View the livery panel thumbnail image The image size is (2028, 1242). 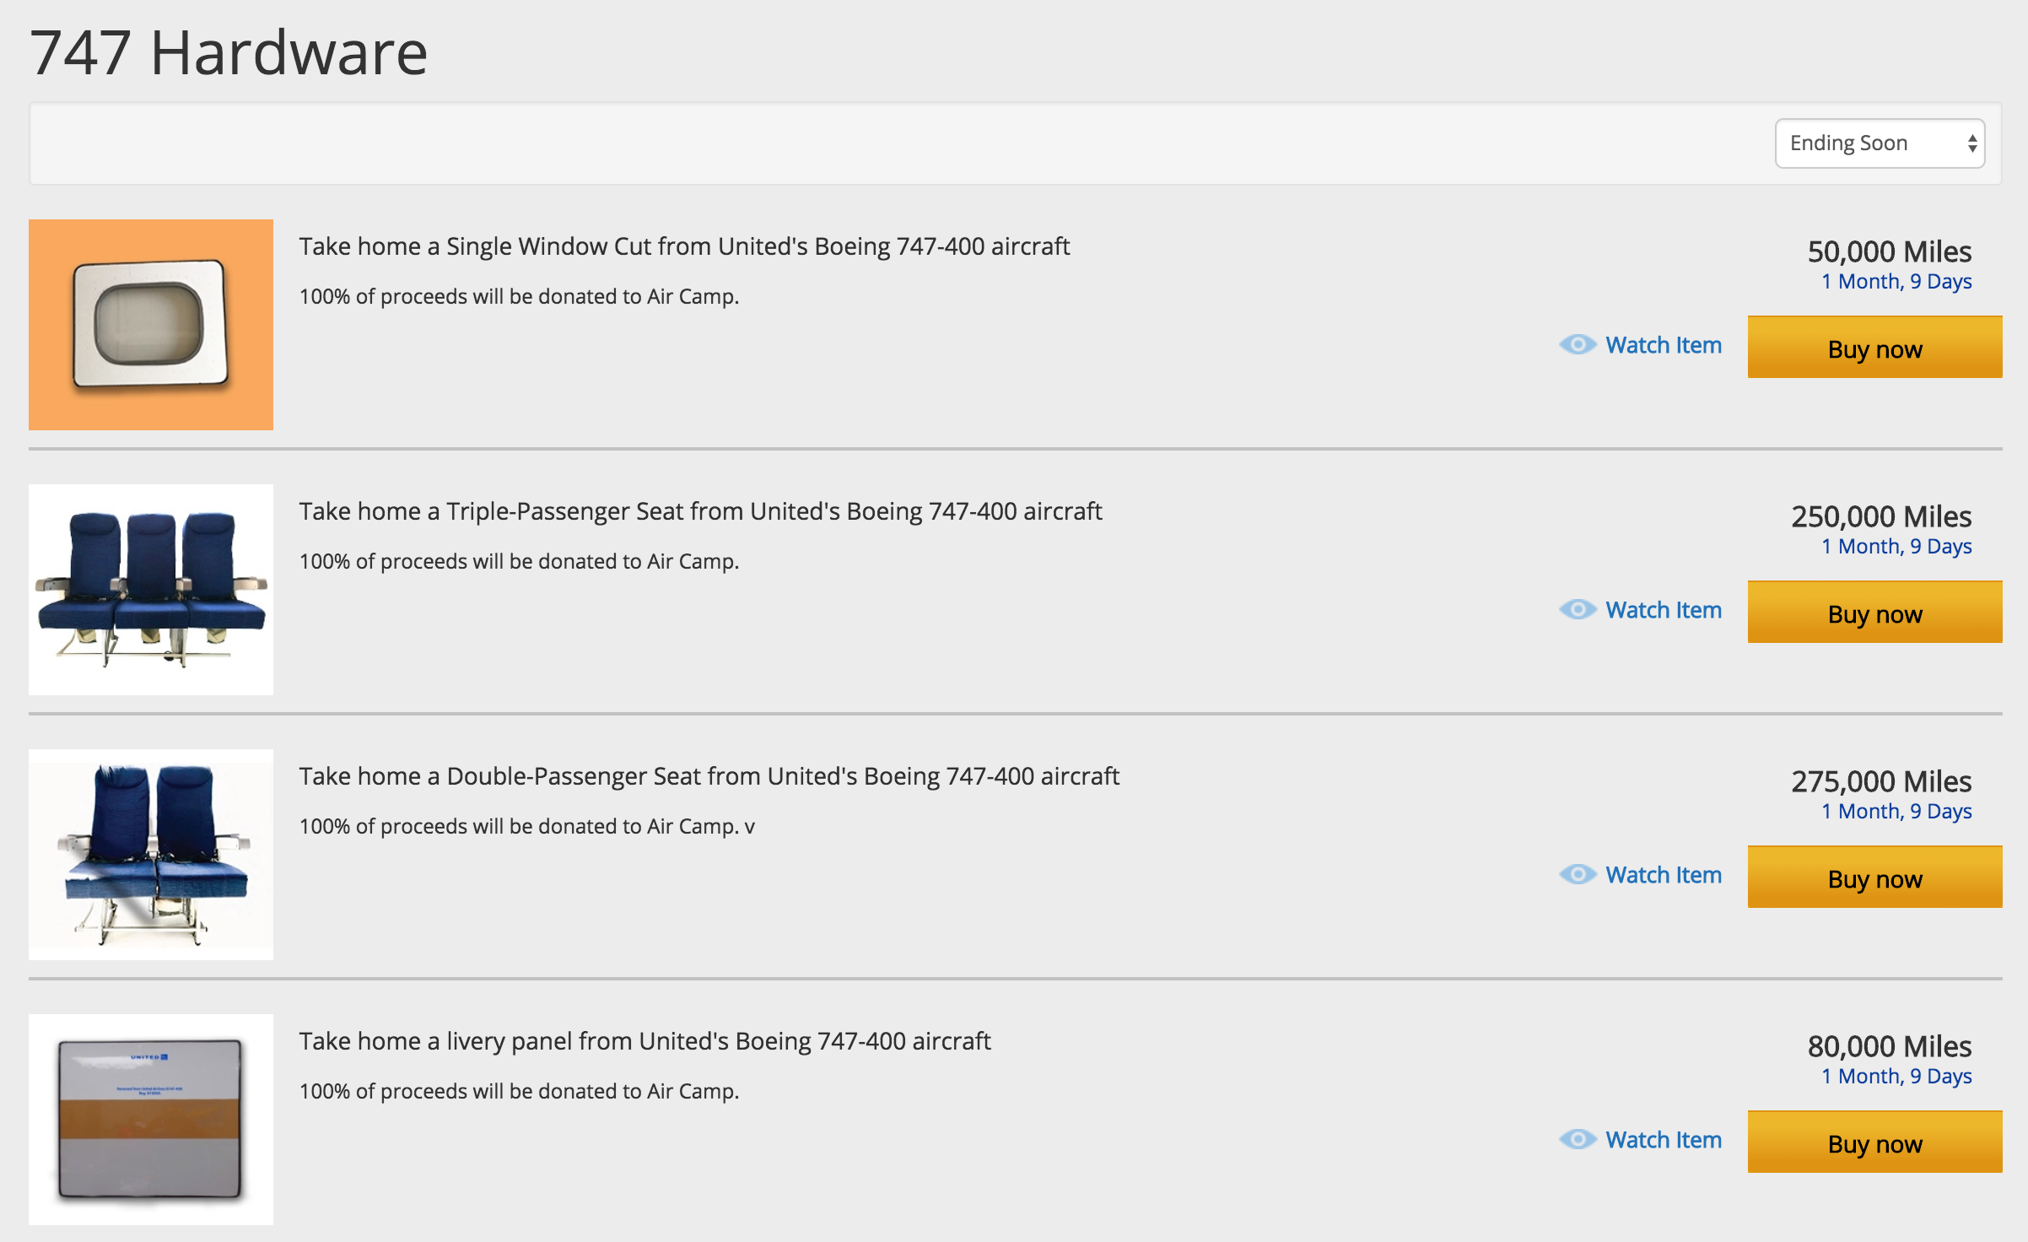coord(151,1120)
